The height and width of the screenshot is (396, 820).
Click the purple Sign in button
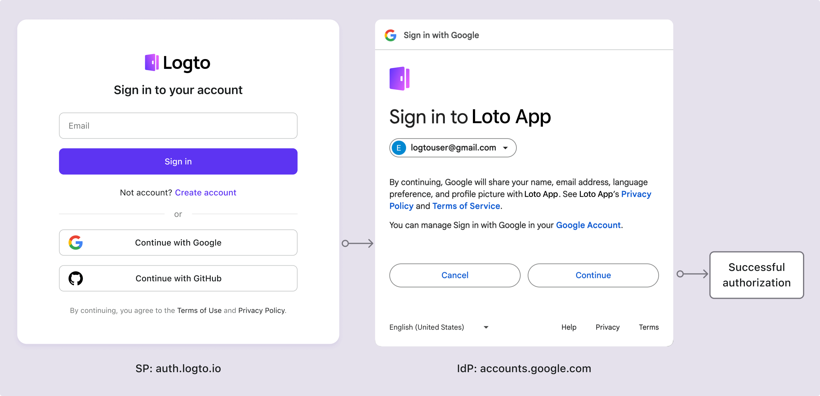point(178,161)
